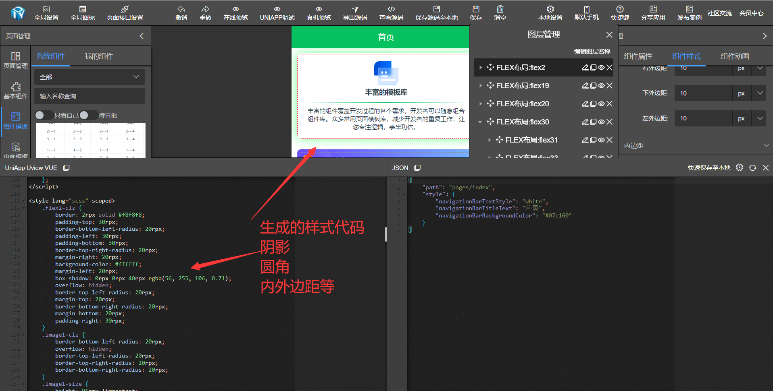Click 编辑图层名称 in layer panel

(592, 51)
